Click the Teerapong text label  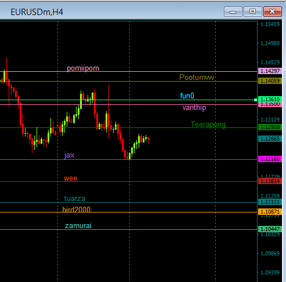(208, 124)
